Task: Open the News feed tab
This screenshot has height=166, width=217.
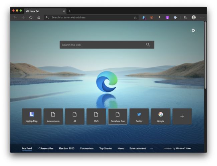Action: click(x=121, y=148)
